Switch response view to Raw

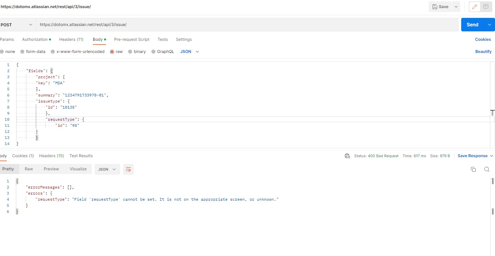29,169
